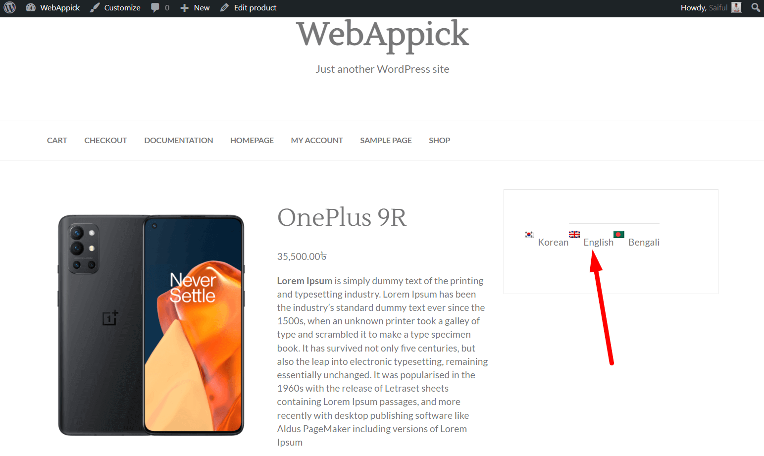
Task: Open the Checkout menu item
Action: (x=105, y=140)
